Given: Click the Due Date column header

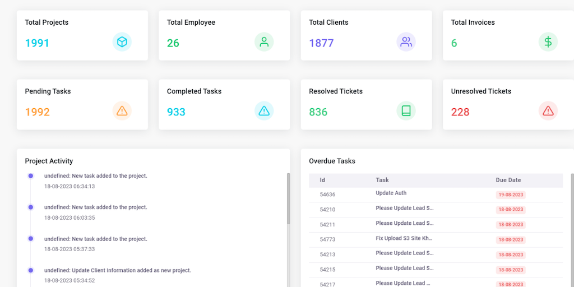Looking at the screenshot, I should pos(508,180).
